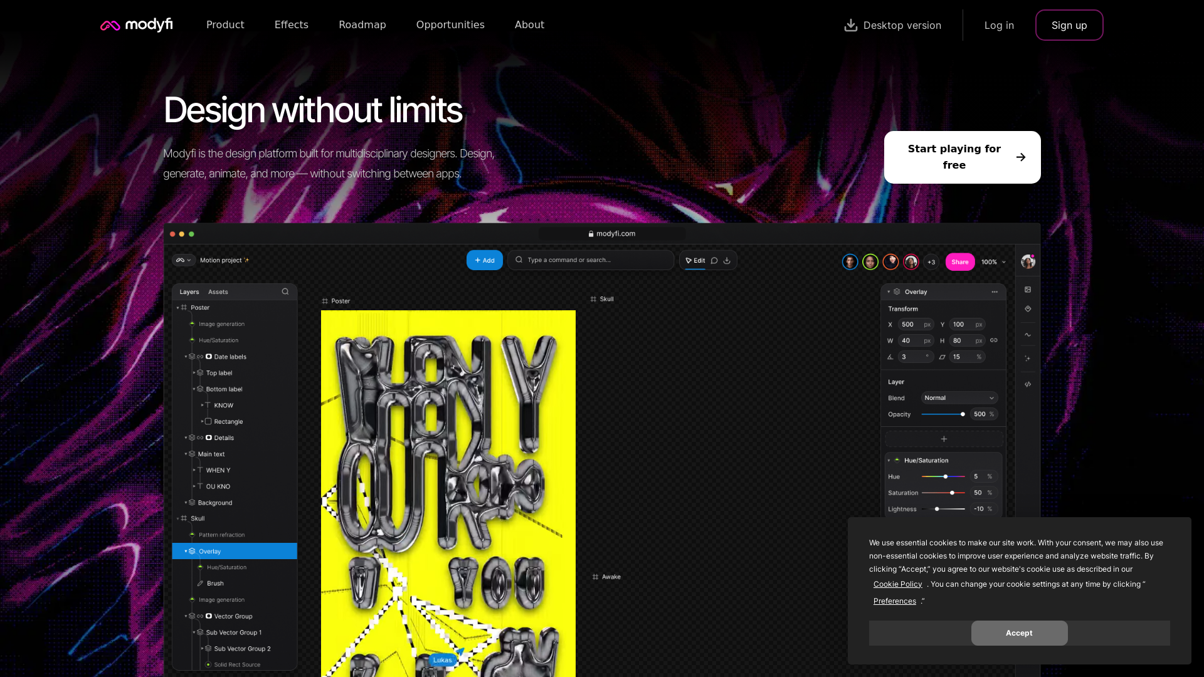The width and height of the screenshot is (1204, 677).
Task: Switch to the Assets tab
Action: point(218,292)
